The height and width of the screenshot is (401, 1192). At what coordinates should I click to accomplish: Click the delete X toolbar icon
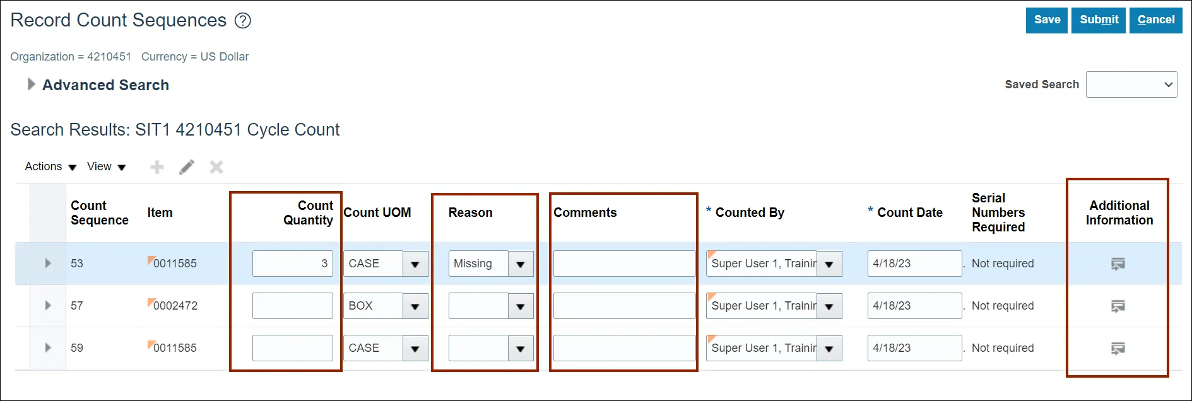tap(216, 167)
